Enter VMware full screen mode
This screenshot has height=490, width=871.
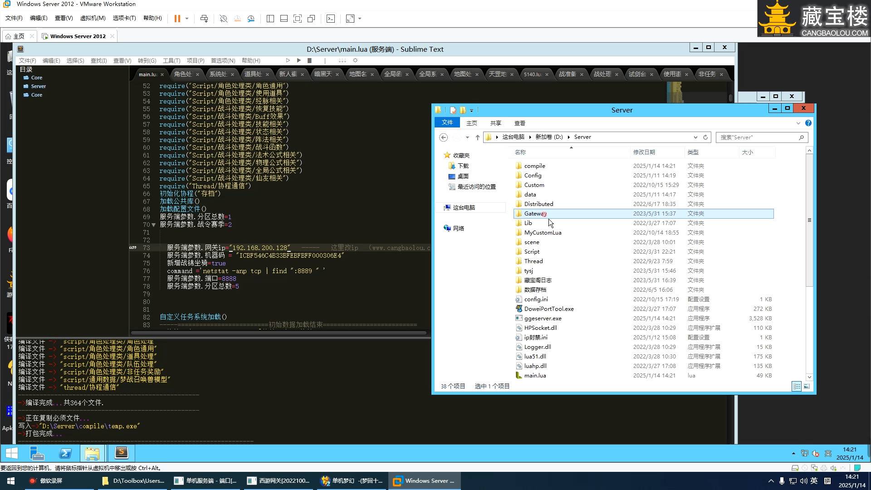[x=298, y=19]
